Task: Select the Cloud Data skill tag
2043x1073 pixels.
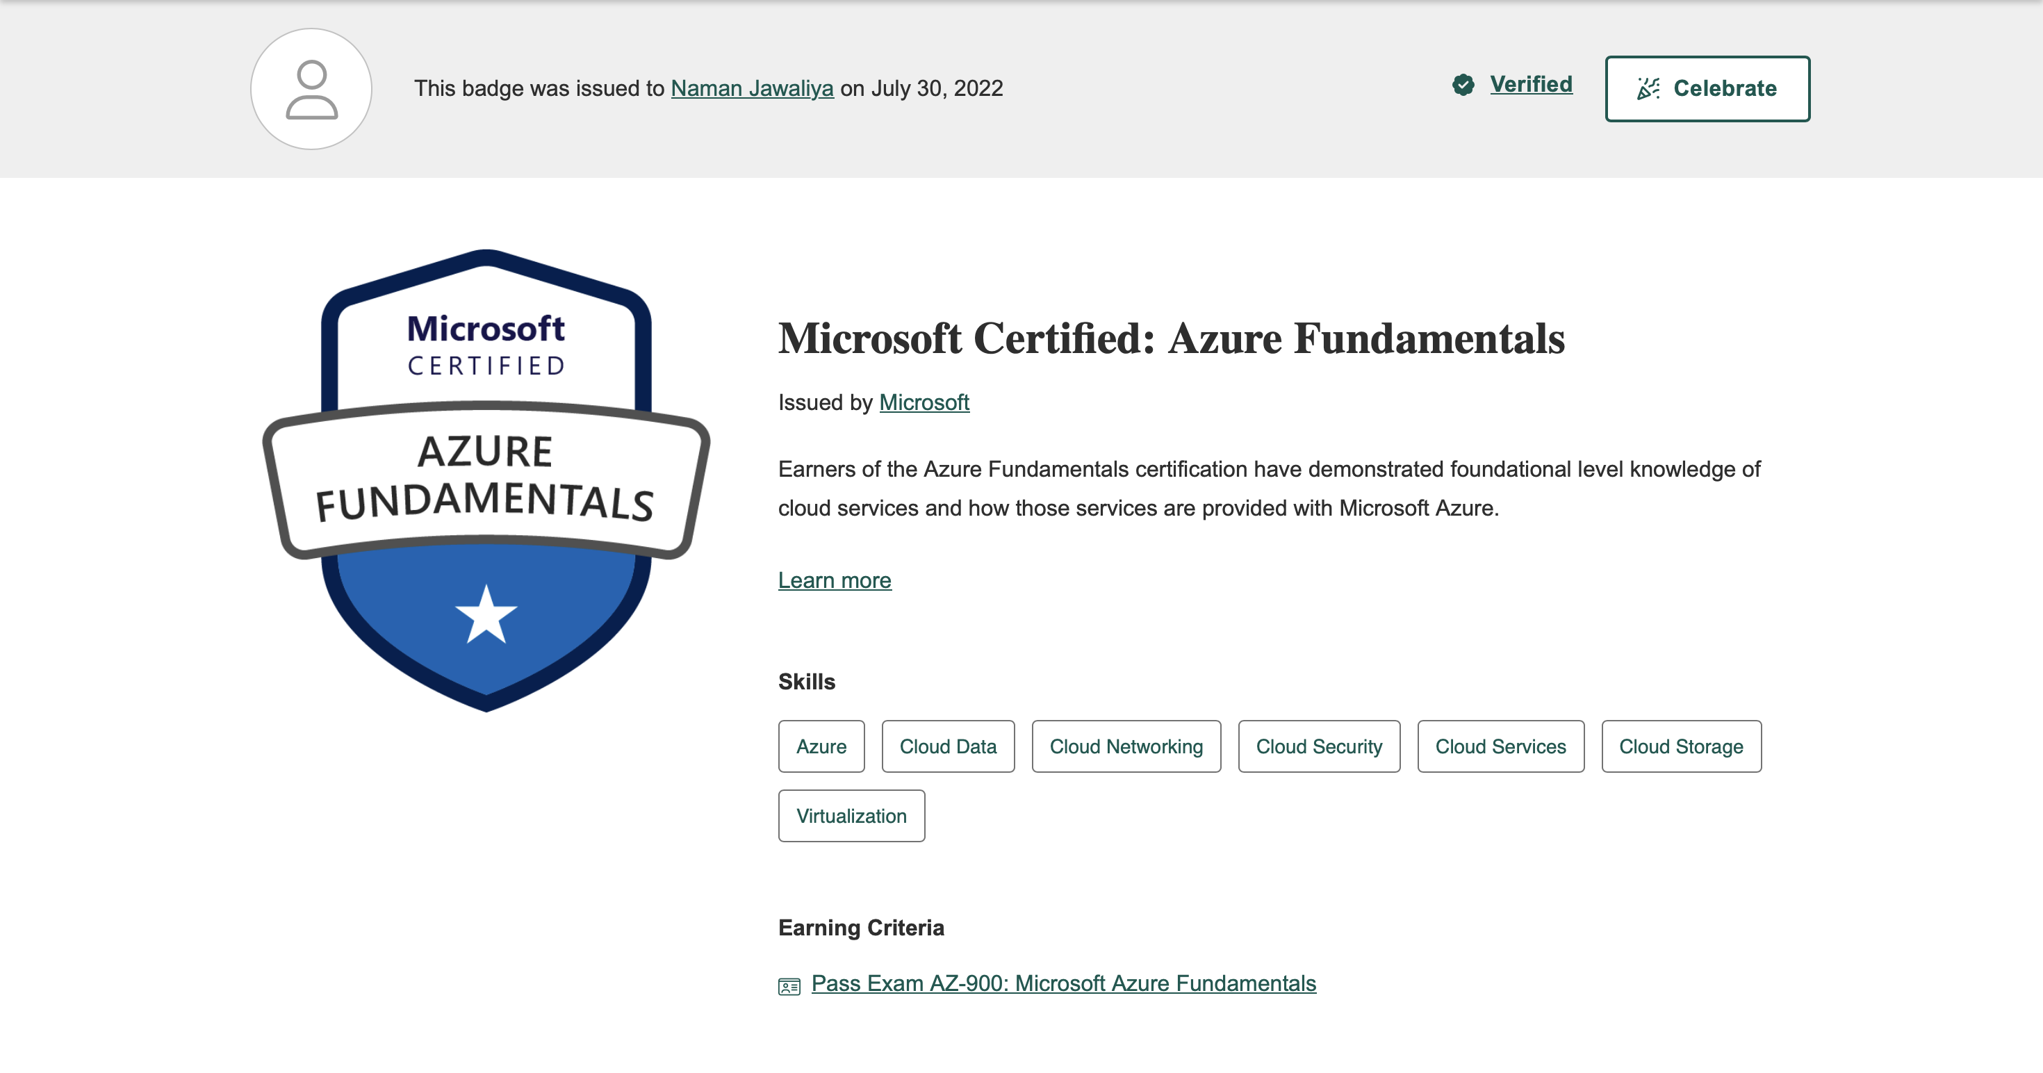Action: (948, 746)
